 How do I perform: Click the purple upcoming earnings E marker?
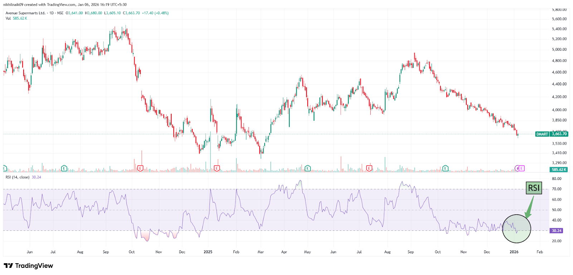(522, 168)
